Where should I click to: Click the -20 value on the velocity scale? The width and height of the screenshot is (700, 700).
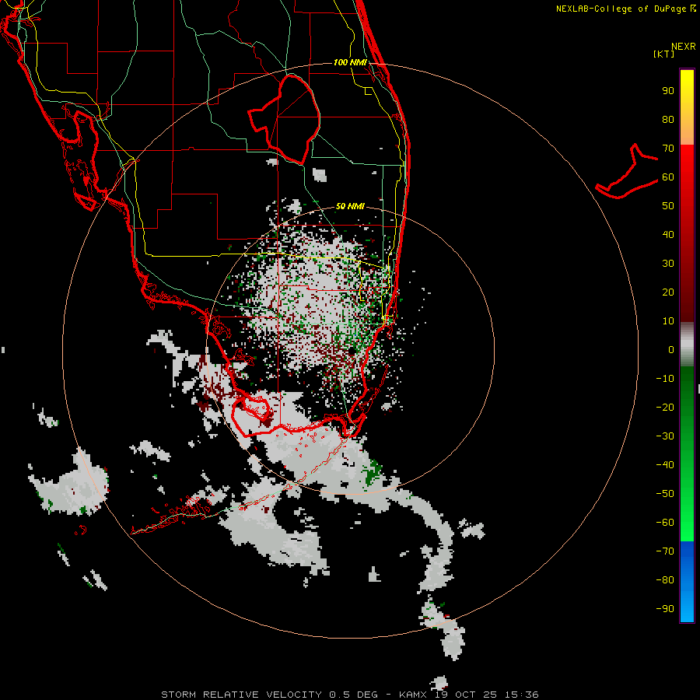pos(665,408)
